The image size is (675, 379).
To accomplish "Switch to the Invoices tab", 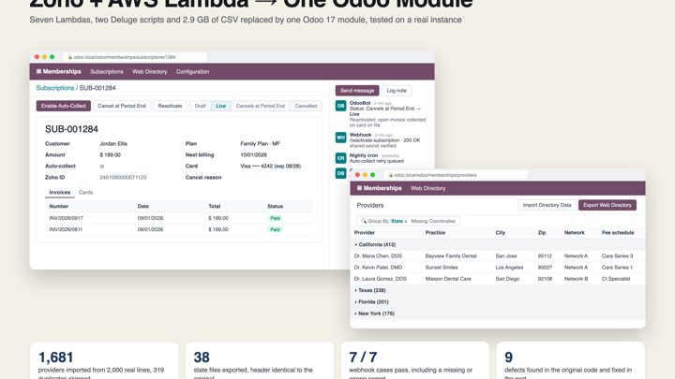I will pyautogui.click(x=60, y=193).
